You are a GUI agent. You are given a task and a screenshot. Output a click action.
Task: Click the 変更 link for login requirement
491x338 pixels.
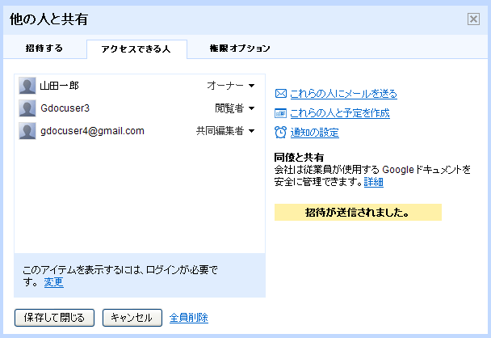[x=53, y=282]
